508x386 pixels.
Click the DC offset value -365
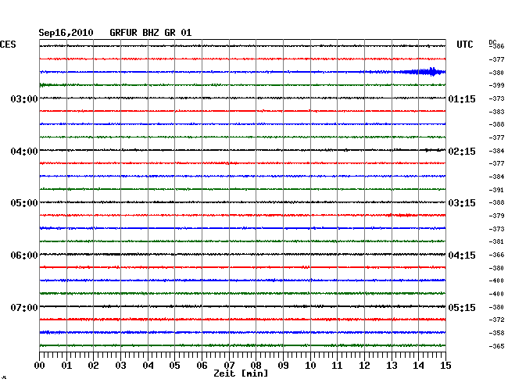[x=496, y=346]
